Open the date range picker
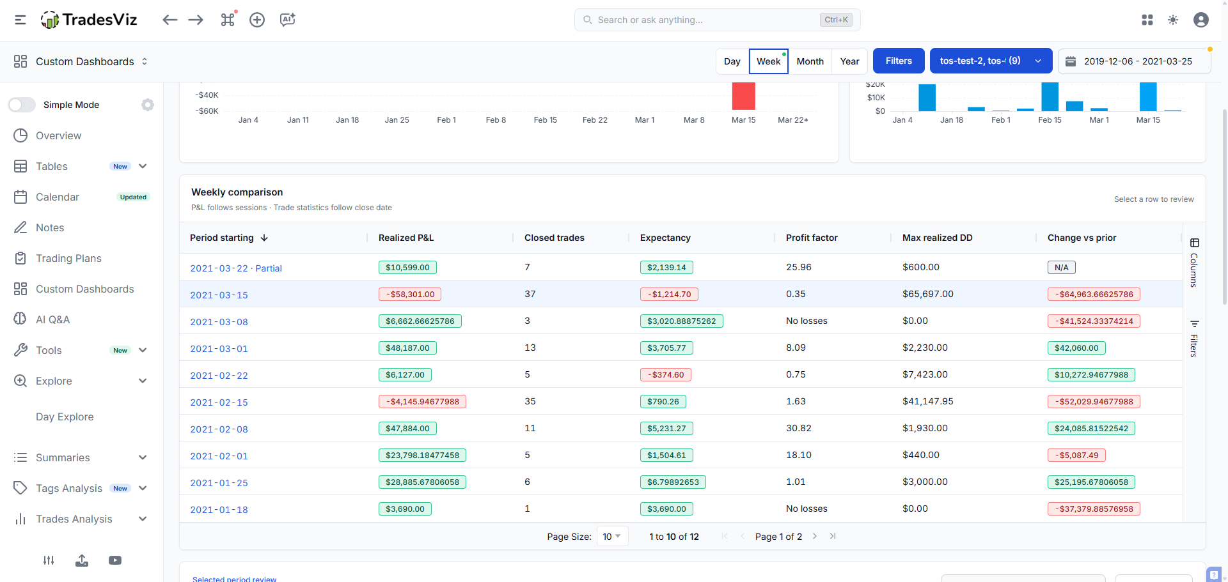1228x582 pixels. pyautogui.click(x=1134, y=61)
